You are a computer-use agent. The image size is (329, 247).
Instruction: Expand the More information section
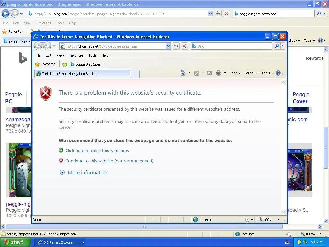click(62, 172)
